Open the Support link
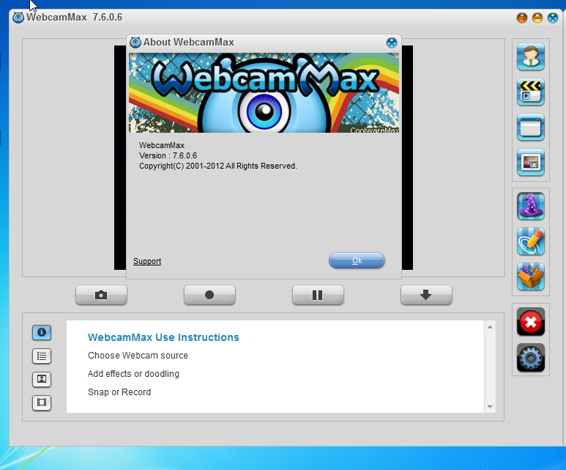The width and height of the screenshot is (566, 470). tap(147, 261)
